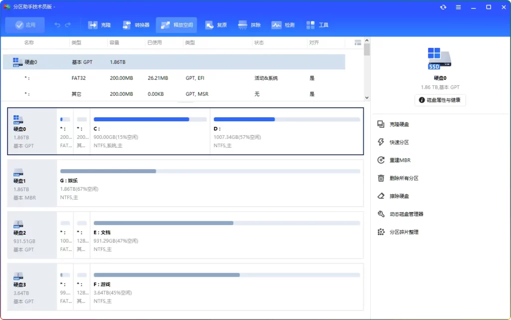Toggle the column view list icon

coord(358,43)
